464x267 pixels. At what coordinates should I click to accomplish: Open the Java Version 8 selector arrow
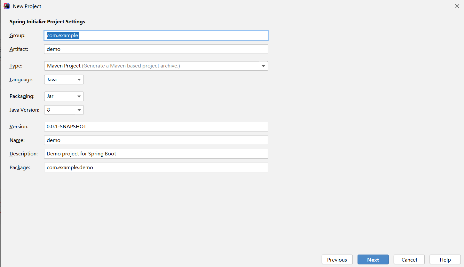78,110
